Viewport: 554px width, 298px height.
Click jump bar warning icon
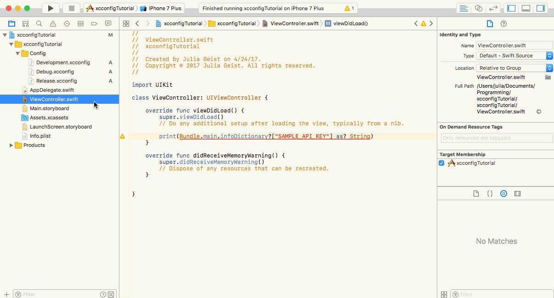(424, 23)
